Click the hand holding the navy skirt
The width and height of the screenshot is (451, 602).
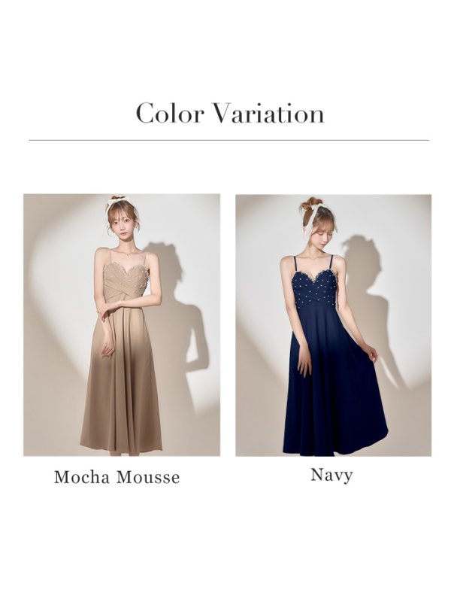371,352
